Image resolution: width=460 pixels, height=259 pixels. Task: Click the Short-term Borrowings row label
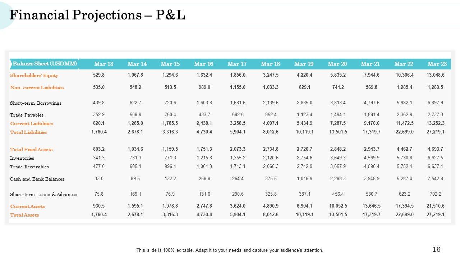(36, 103)
